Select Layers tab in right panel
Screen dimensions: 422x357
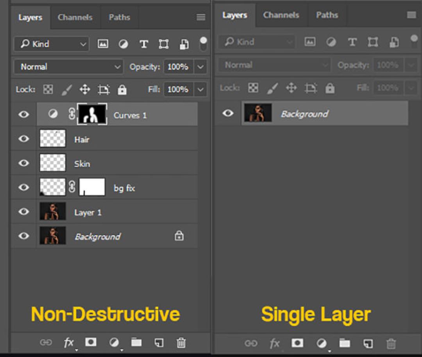[x=235, y=15]
